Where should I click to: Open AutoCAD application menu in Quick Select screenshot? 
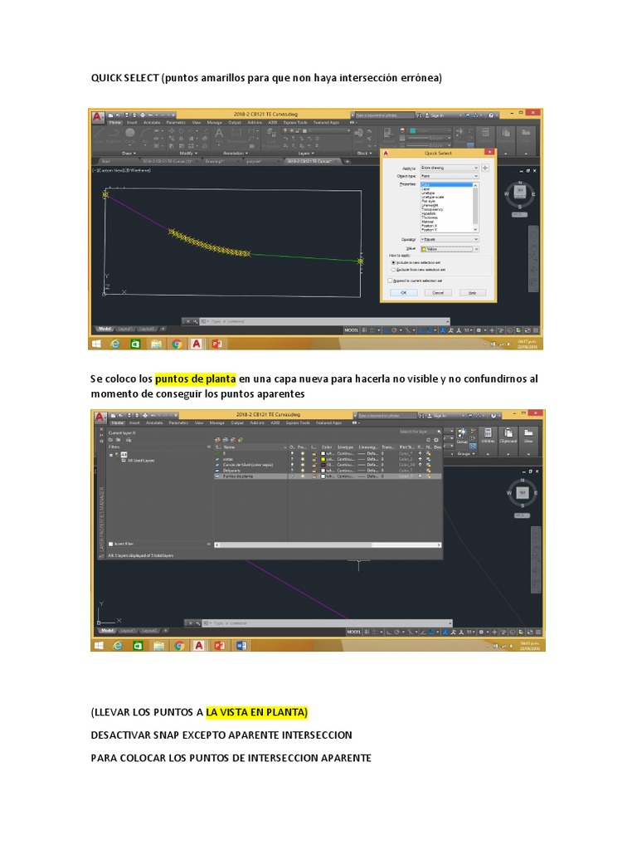point(98,117)
